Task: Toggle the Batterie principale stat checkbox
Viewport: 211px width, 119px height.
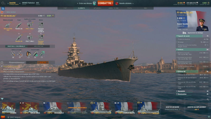Action: coord(177,53)
